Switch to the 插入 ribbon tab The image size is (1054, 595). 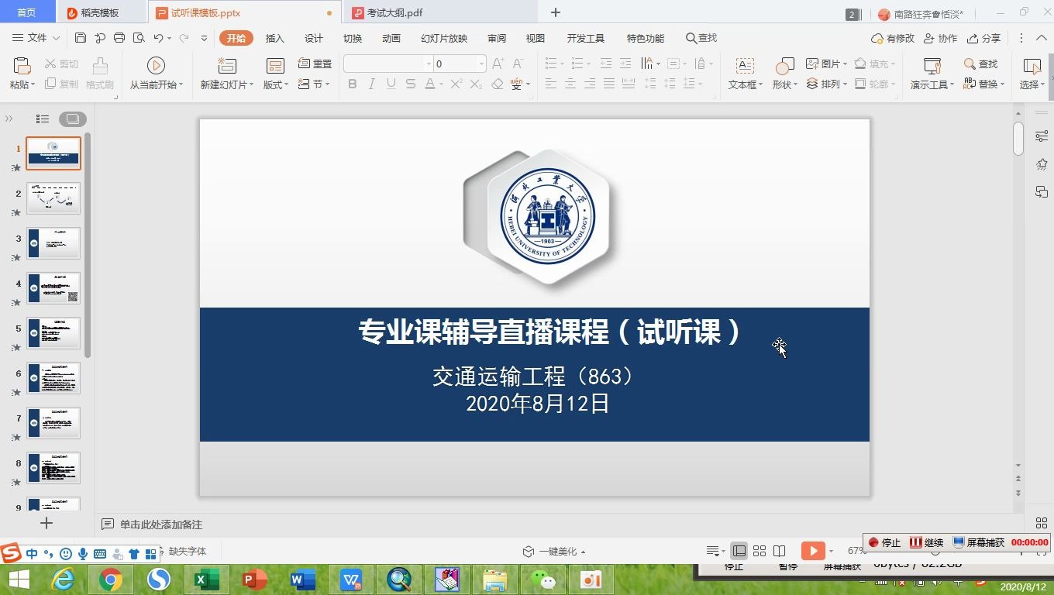(x=274, y=37)
